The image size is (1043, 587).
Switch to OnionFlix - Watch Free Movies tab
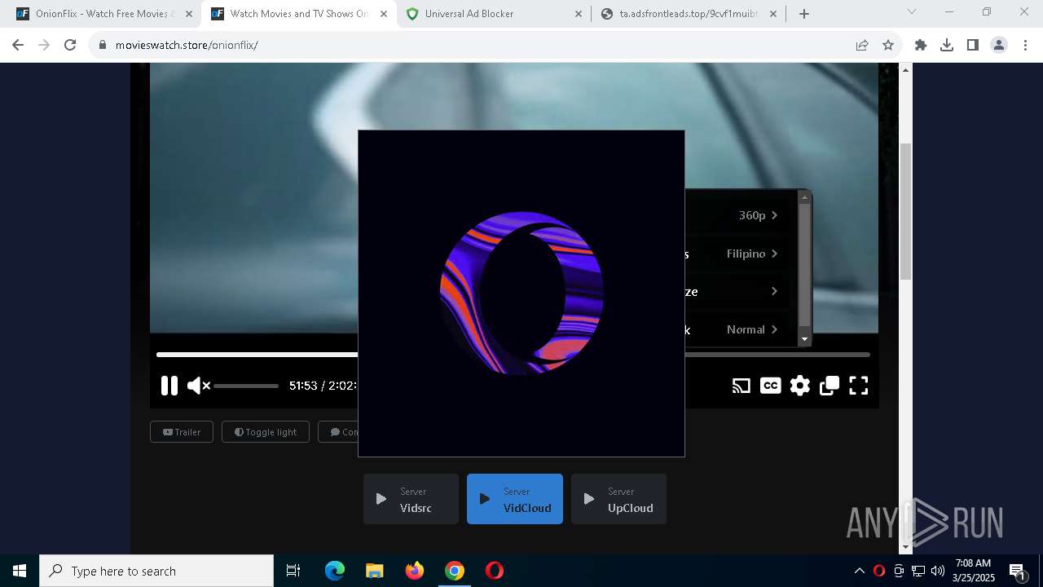click(x=103, y=14)
